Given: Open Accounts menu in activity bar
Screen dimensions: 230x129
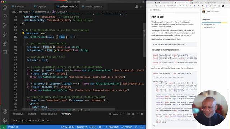Looking at the screenshot, I should pos(5,111).
